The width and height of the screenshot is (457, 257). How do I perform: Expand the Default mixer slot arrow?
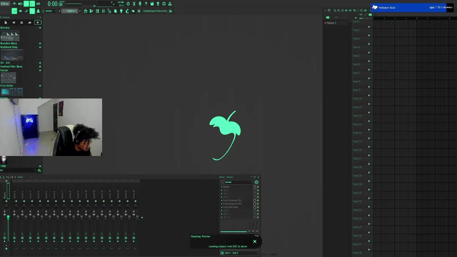point(222,187)
